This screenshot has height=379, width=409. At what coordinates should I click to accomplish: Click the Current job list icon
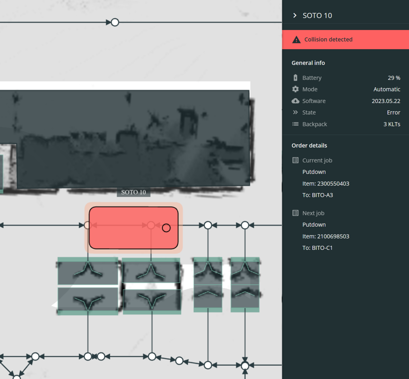pyautogui.click(x=295, y=160)
